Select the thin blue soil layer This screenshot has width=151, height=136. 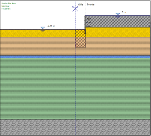(x=75, y=57)
